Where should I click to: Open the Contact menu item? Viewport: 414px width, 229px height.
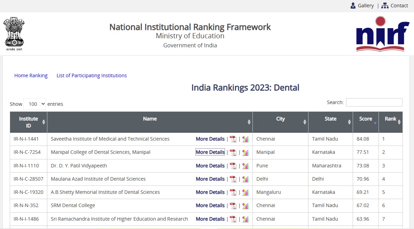click(x=395, y=6)
